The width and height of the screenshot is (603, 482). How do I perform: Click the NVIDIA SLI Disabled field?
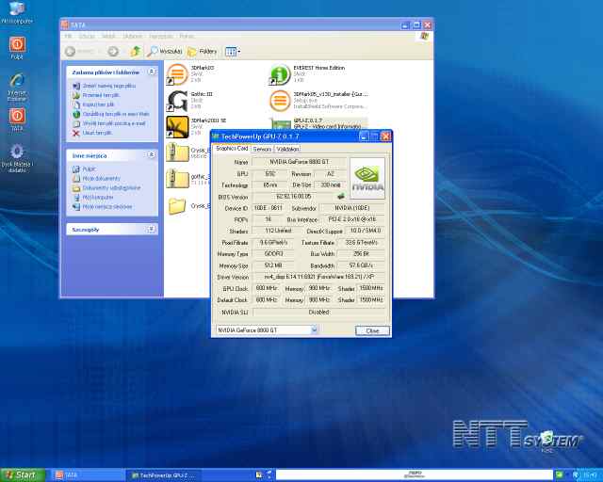[318, 313]
